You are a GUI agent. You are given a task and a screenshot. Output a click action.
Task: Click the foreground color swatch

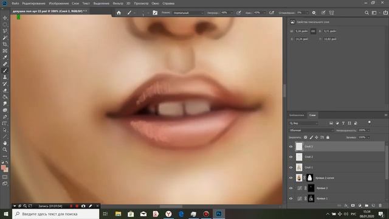[x=4, y=168]
